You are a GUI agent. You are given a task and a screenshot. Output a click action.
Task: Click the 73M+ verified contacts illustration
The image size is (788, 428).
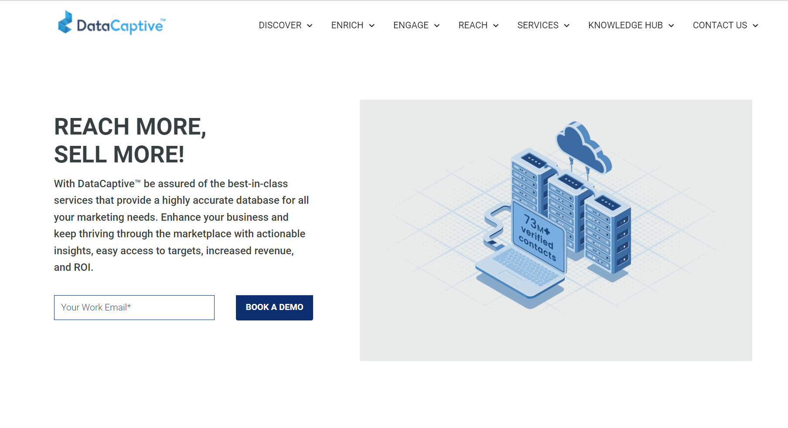[556, 230]
